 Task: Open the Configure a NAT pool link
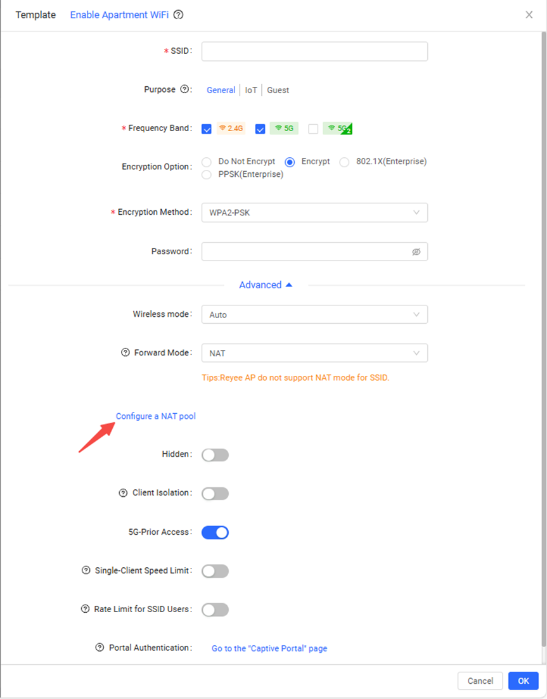coord(156,416)
